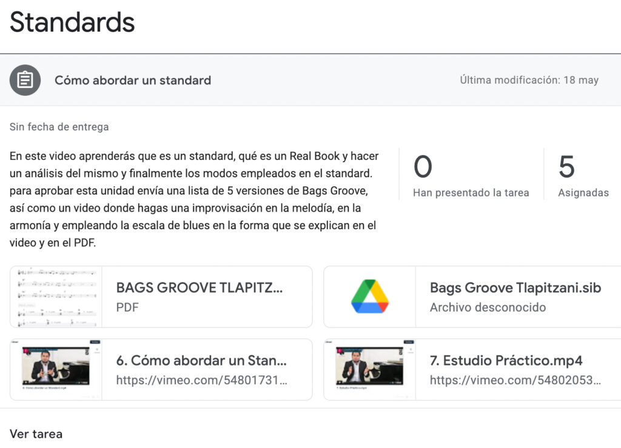Click the "Última modificación: 18 may" label

click(x=529, y=80)
